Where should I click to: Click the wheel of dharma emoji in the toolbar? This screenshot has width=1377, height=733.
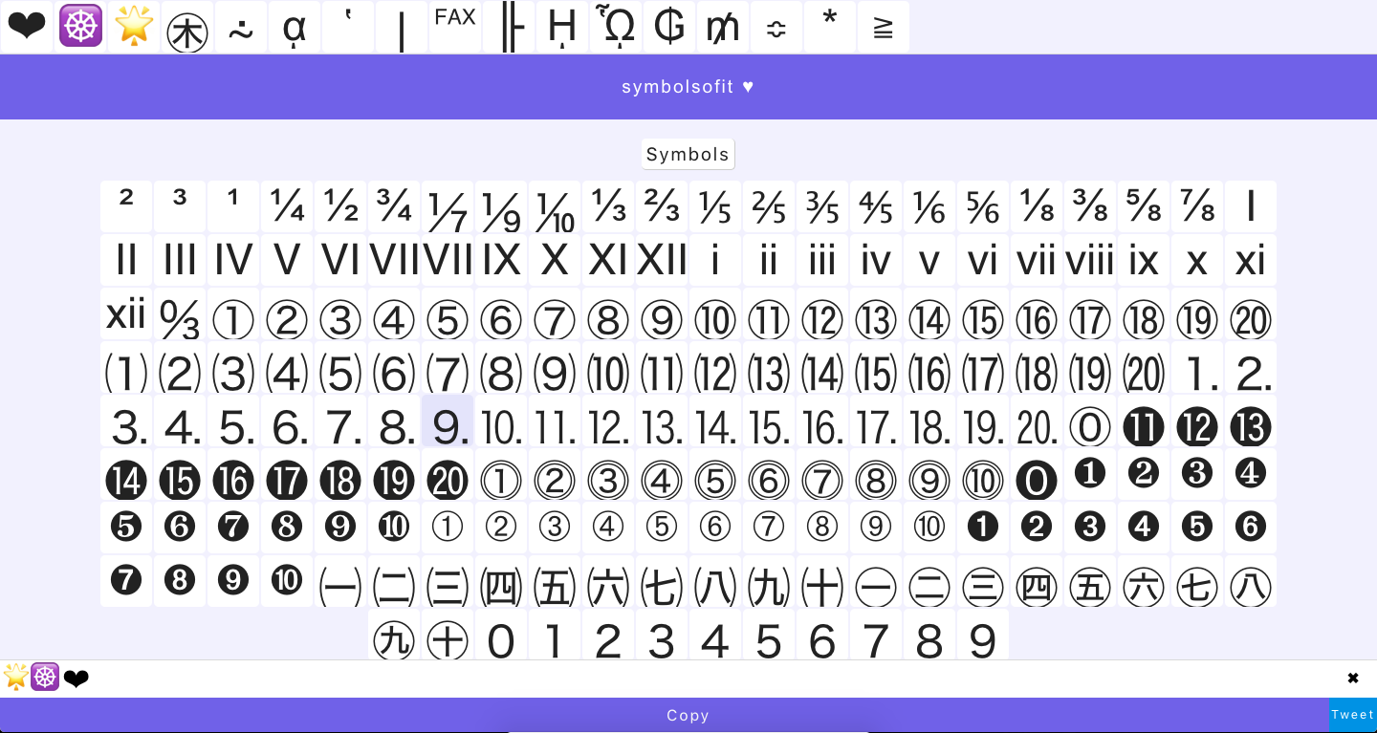click(80, 26)
